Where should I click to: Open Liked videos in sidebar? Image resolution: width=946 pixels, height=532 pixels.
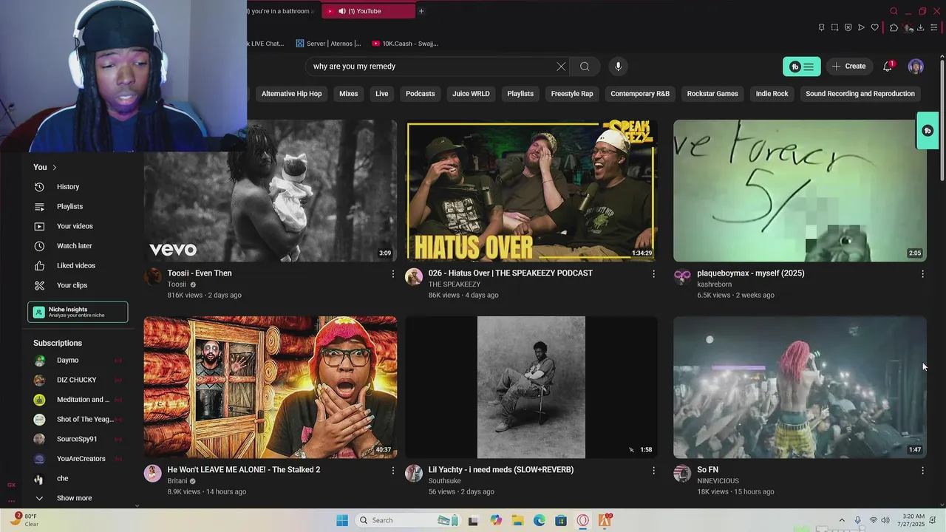tap(76, 265)
